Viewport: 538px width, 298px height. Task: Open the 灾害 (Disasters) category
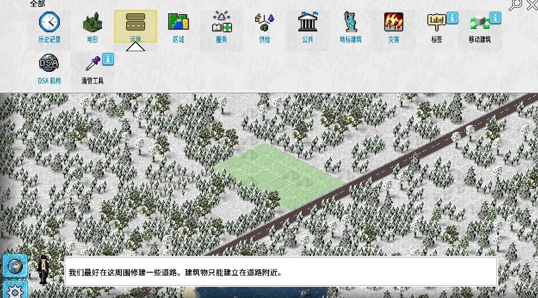click(x=393, y=23)
